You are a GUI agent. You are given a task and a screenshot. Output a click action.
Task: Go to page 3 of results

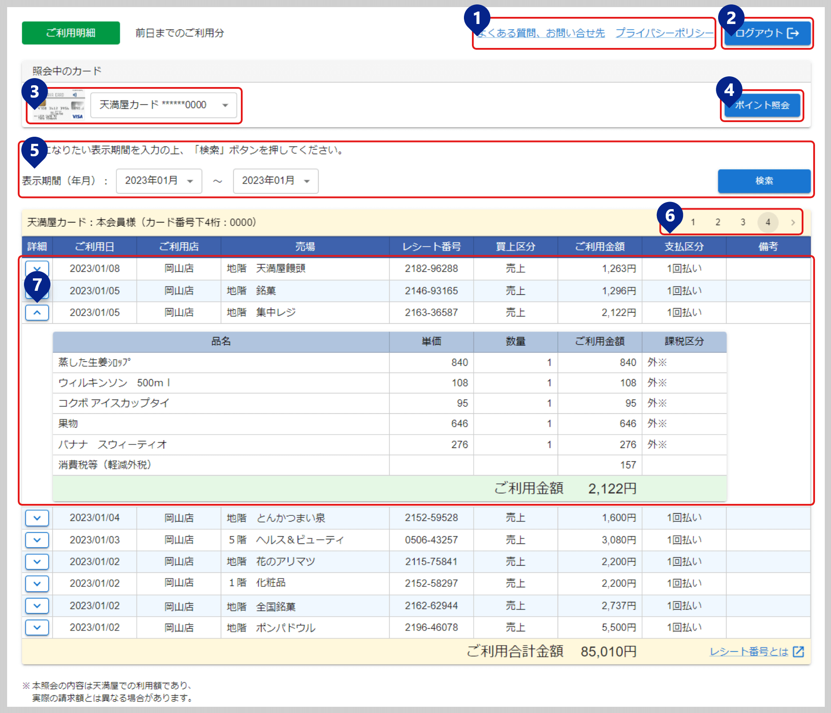(x=743, y=222)
